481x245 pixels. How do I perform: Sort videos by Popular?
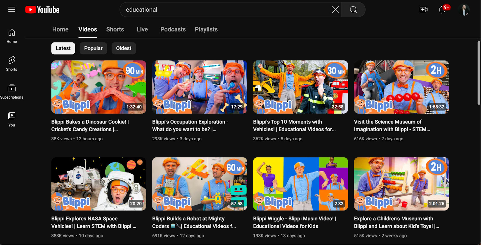(93, 48)
